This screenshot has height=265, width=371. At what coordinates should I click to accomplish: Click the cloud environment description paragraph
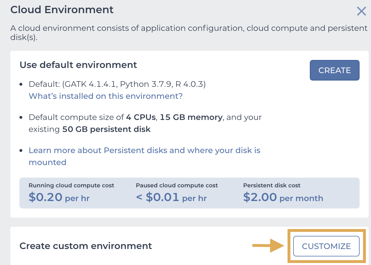point(189,33)
